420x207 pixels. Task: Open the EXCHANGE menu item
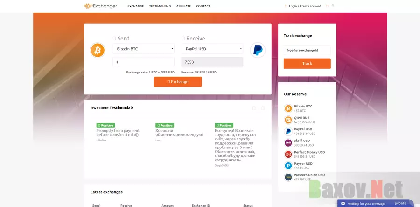point(135,6)
